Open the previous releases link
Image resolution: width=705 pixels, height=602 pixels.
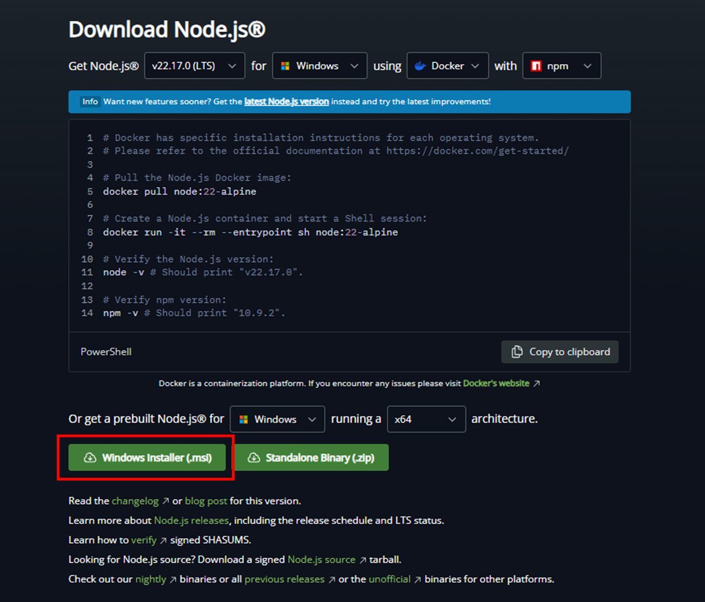click(284, 579)
